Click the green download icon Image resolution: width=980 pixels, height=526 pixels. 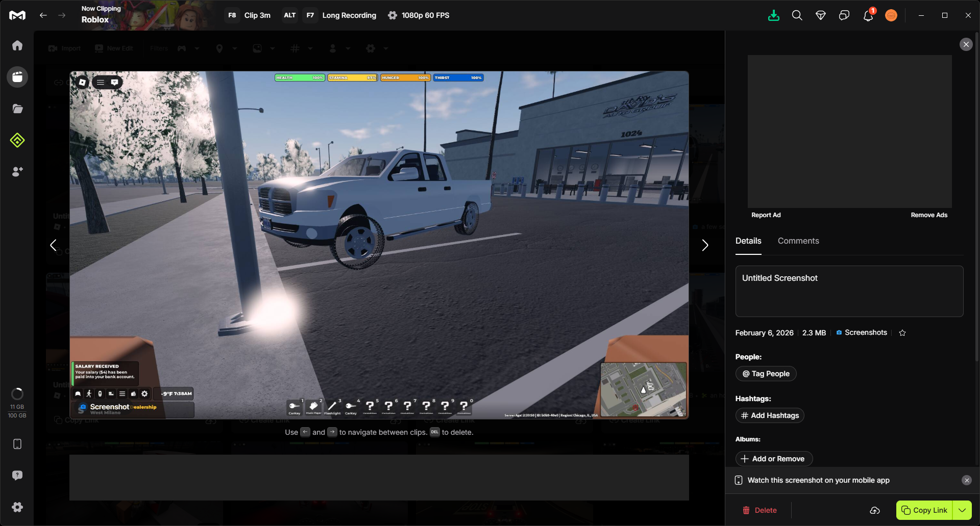click(774, 15)
